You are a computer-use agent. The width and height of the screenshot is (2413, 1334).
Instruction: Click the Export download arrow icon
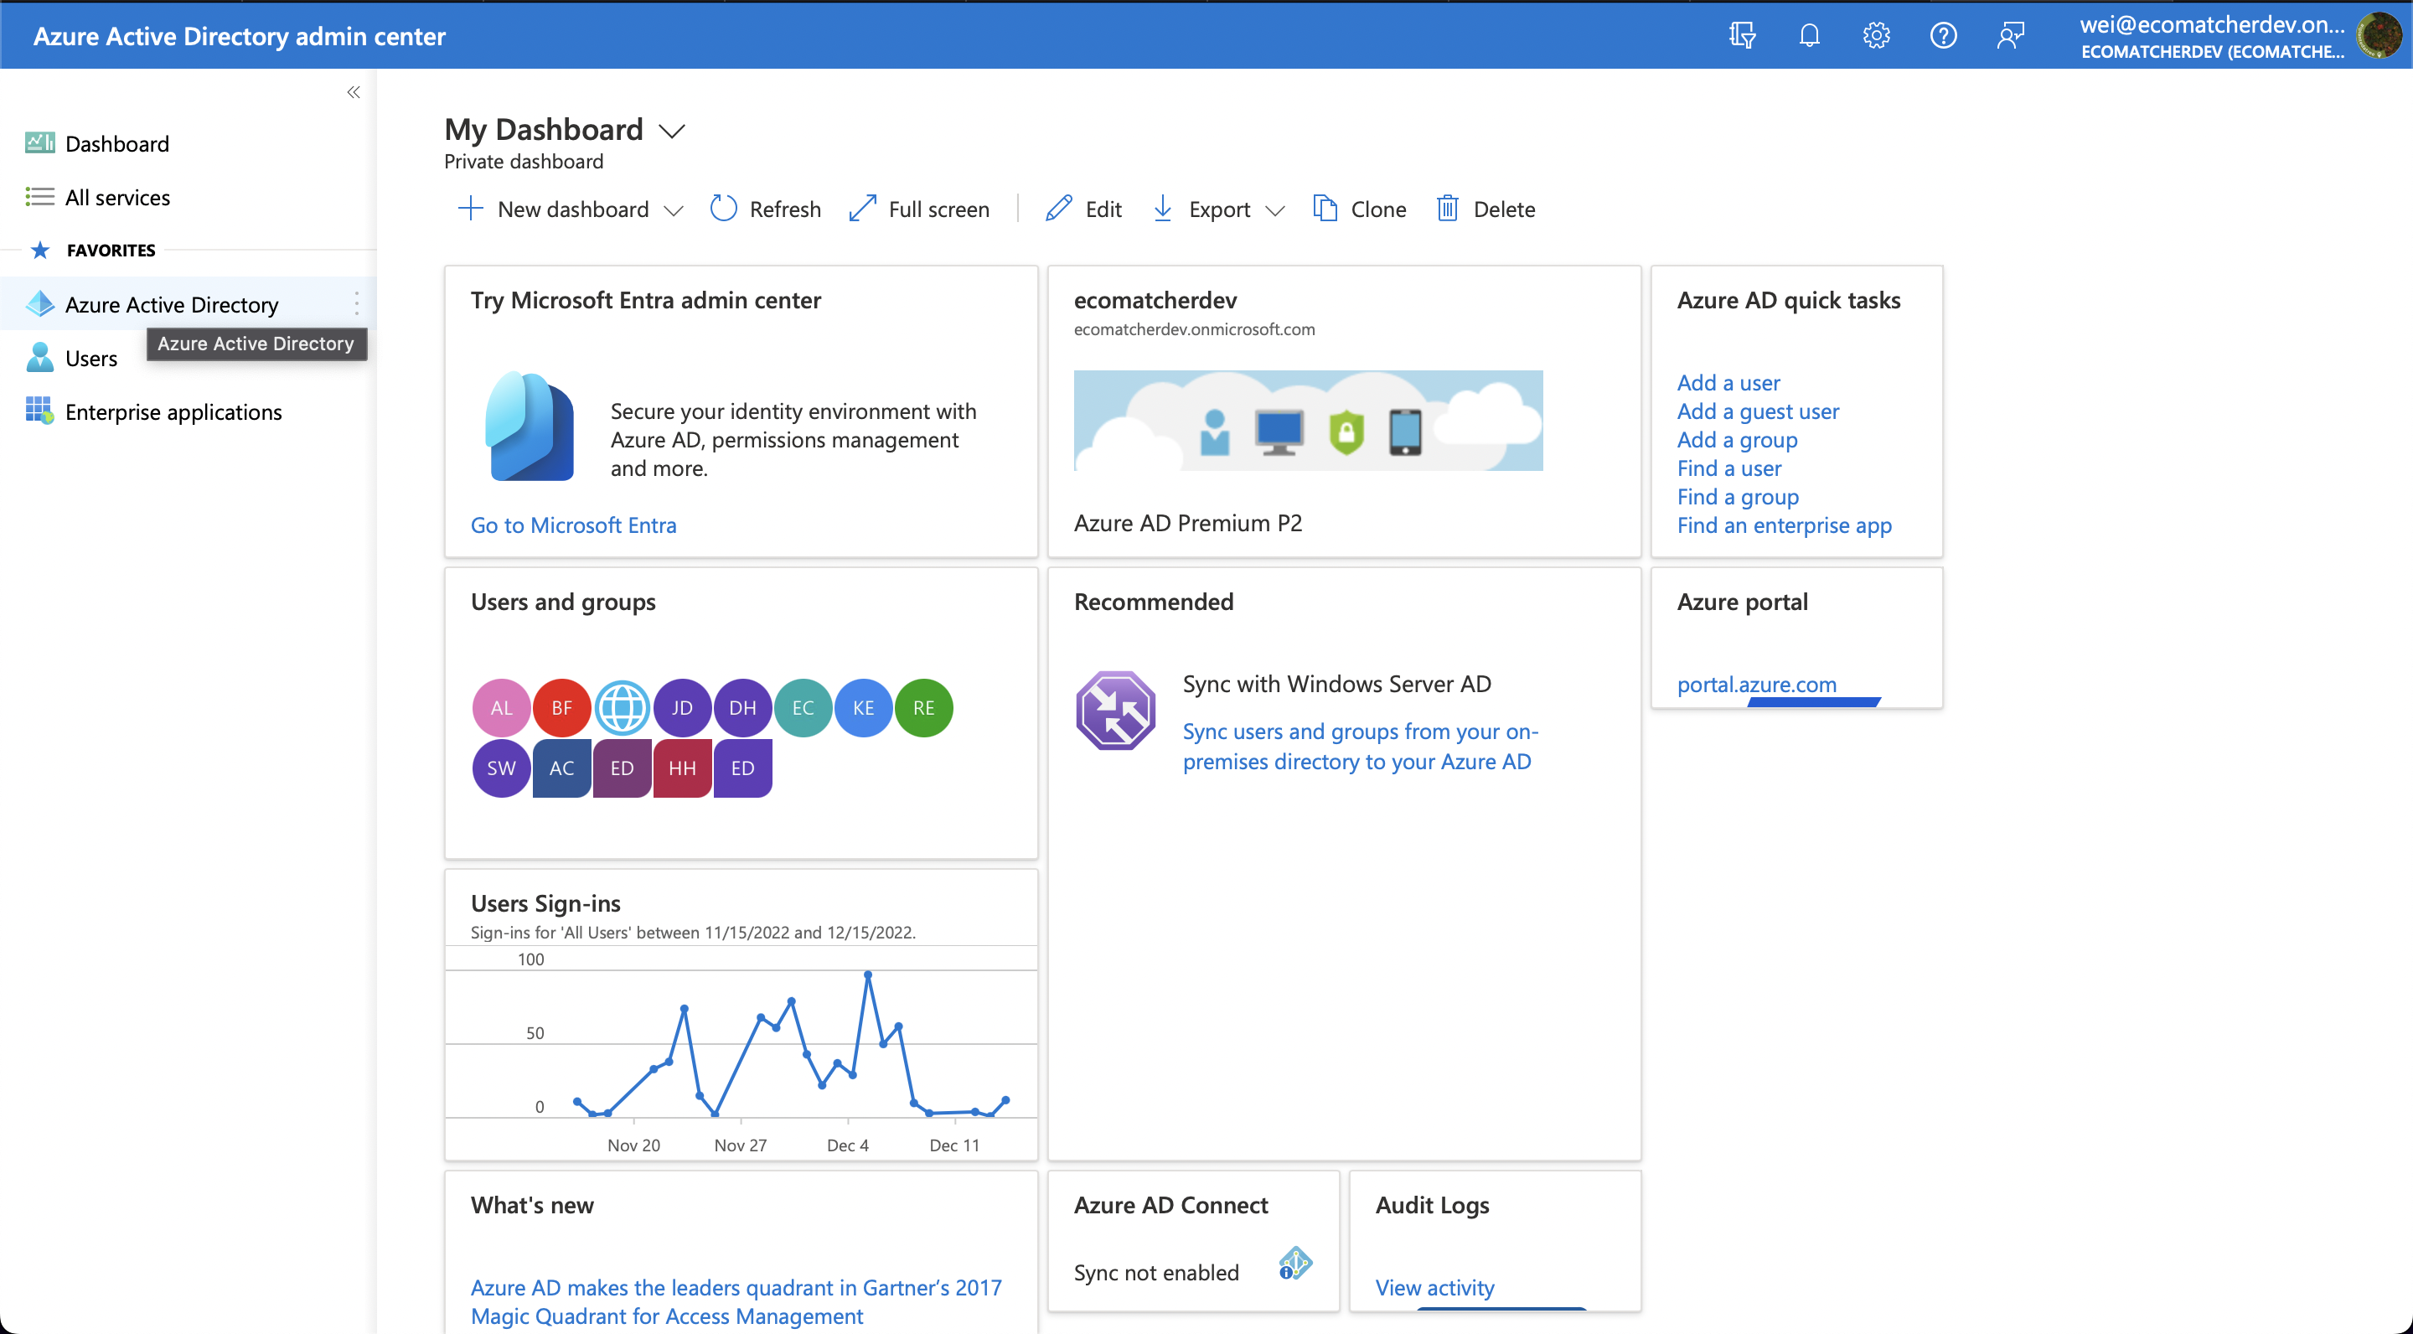1162,208
